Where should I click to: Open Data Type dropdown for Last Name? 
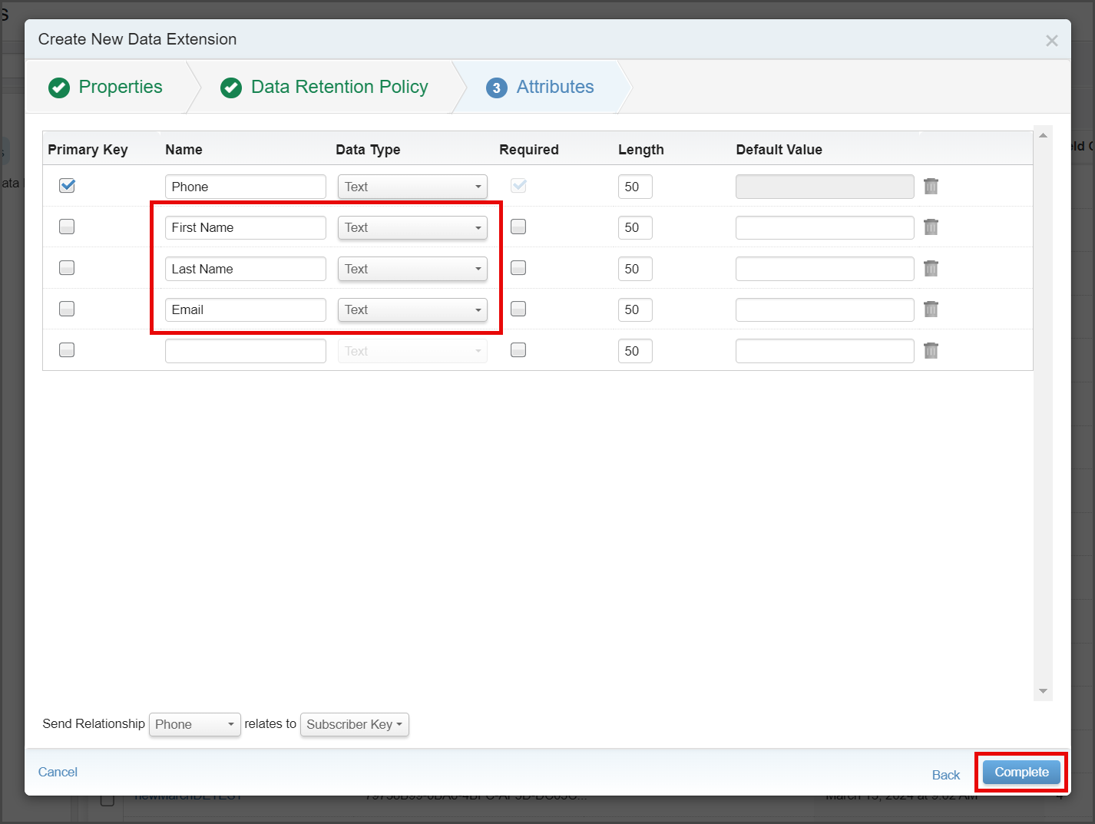tap(412, 269)
